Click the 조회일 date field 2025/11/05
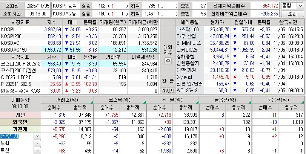Image resolution: width=306 pixels, height=154 pixels. [x=38, y=6]
